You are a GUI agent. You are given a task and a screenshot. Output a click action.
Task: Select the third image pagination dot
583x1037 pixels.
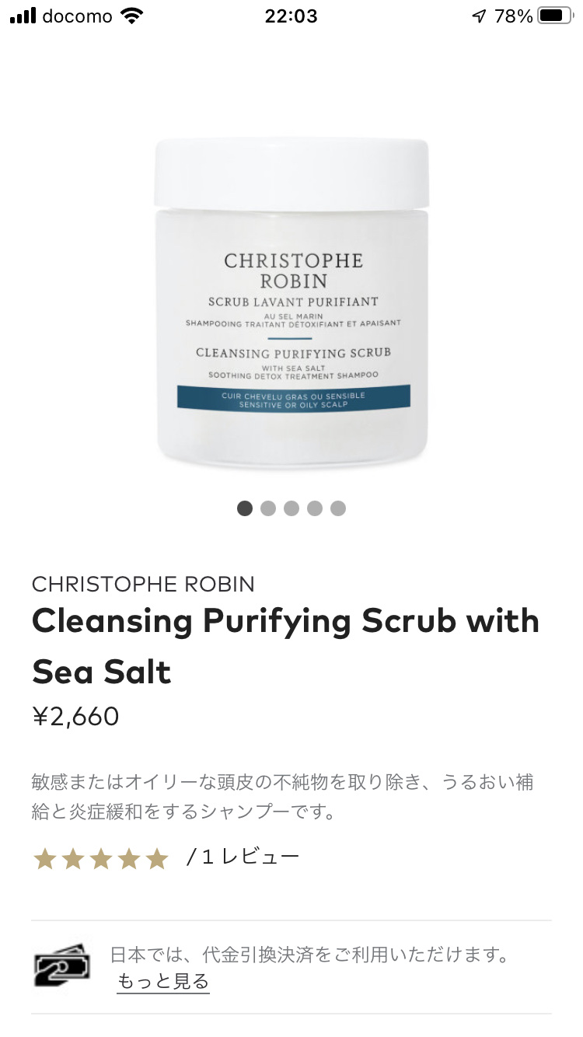click(x=291, y=508)
